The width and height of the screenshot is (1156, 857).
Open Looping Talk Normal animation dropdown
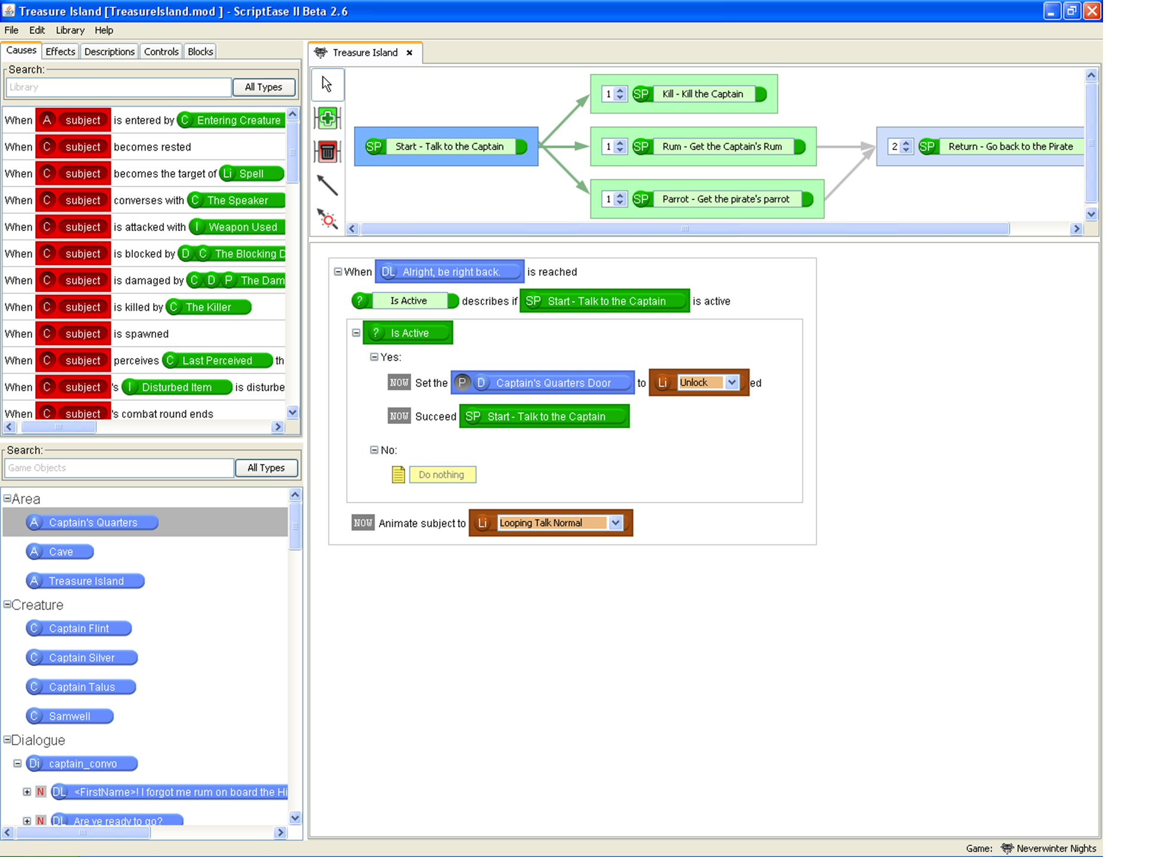616,523
